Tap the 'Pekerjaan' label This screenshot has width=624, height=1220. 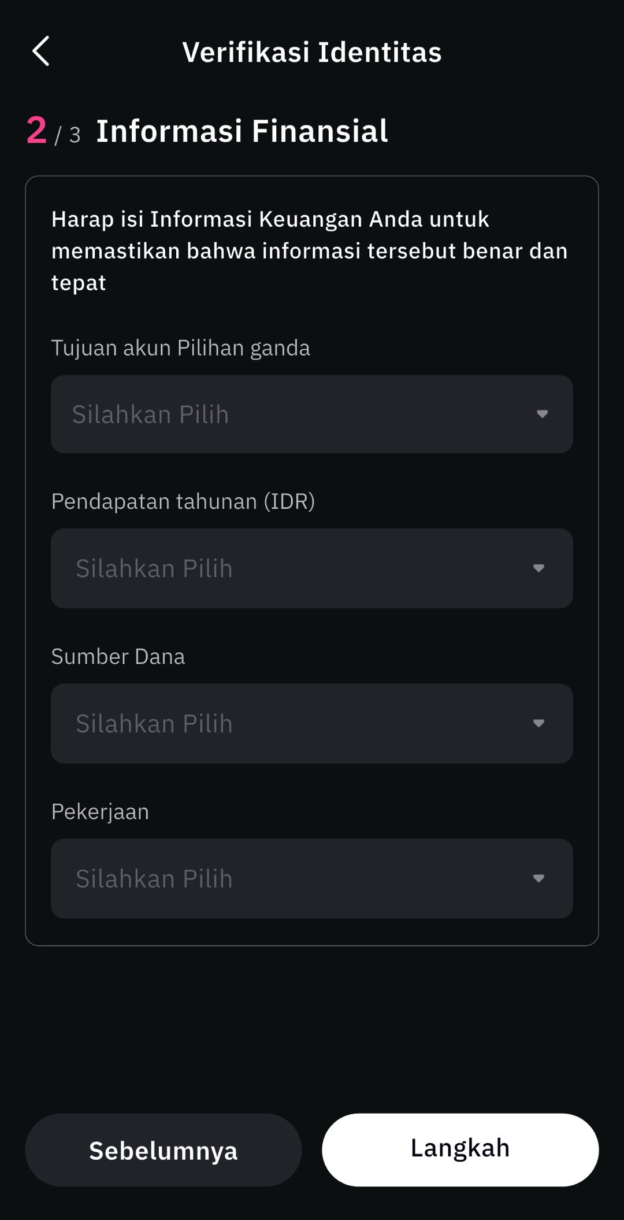(x=100, y=812)
